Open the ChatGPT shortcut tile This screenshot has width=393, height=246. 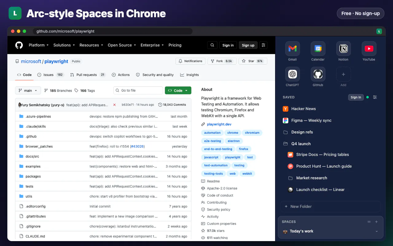(292, 74)
